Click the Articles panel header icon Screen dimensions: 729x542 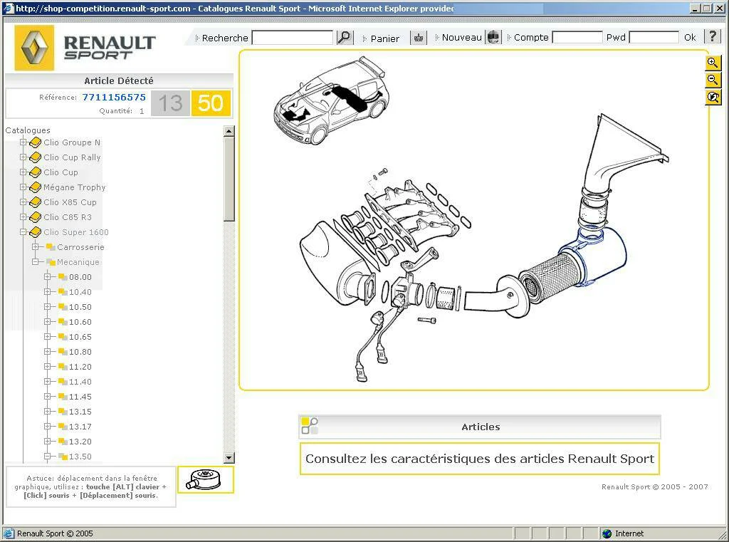[x=310, y=426]
